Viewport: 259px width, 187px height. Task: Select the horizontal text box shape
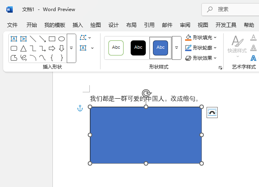tap(14, 39)
